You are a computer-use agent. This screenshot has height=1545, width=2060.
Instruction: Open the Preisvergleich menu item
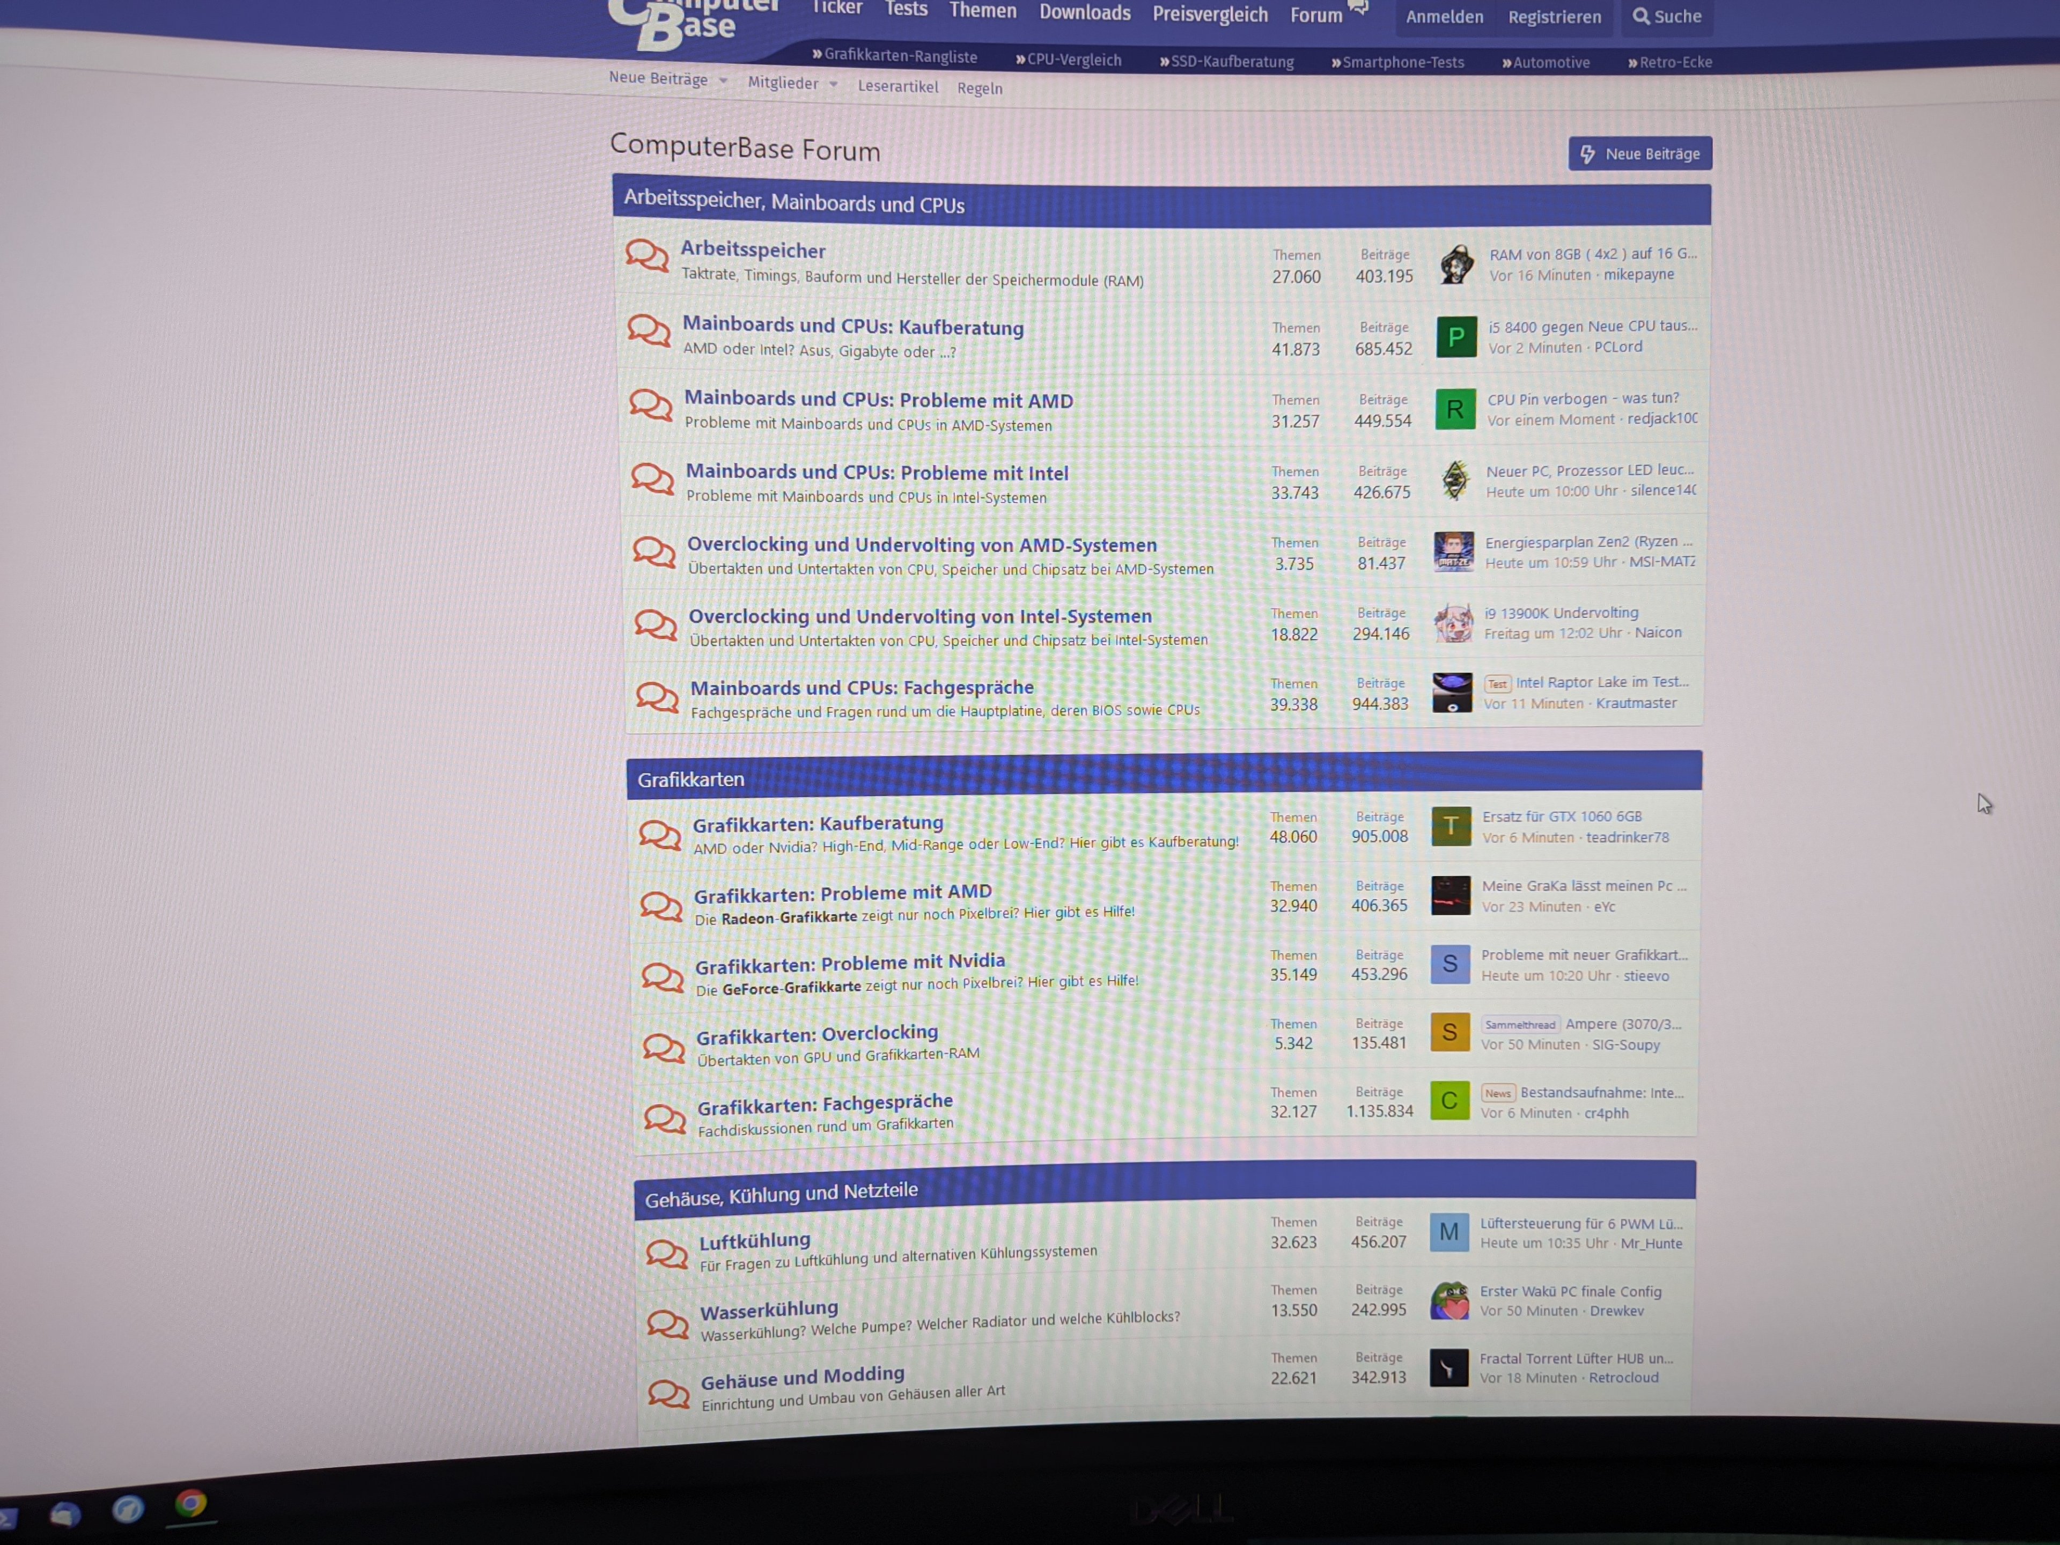(x=1210, y=15)
